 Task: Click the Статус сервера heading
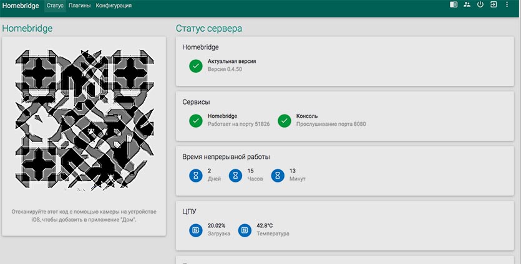[209, 29]
